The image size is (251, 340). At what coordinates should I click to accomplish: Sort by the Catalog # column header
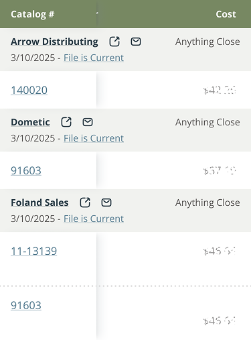coord(33,14)
